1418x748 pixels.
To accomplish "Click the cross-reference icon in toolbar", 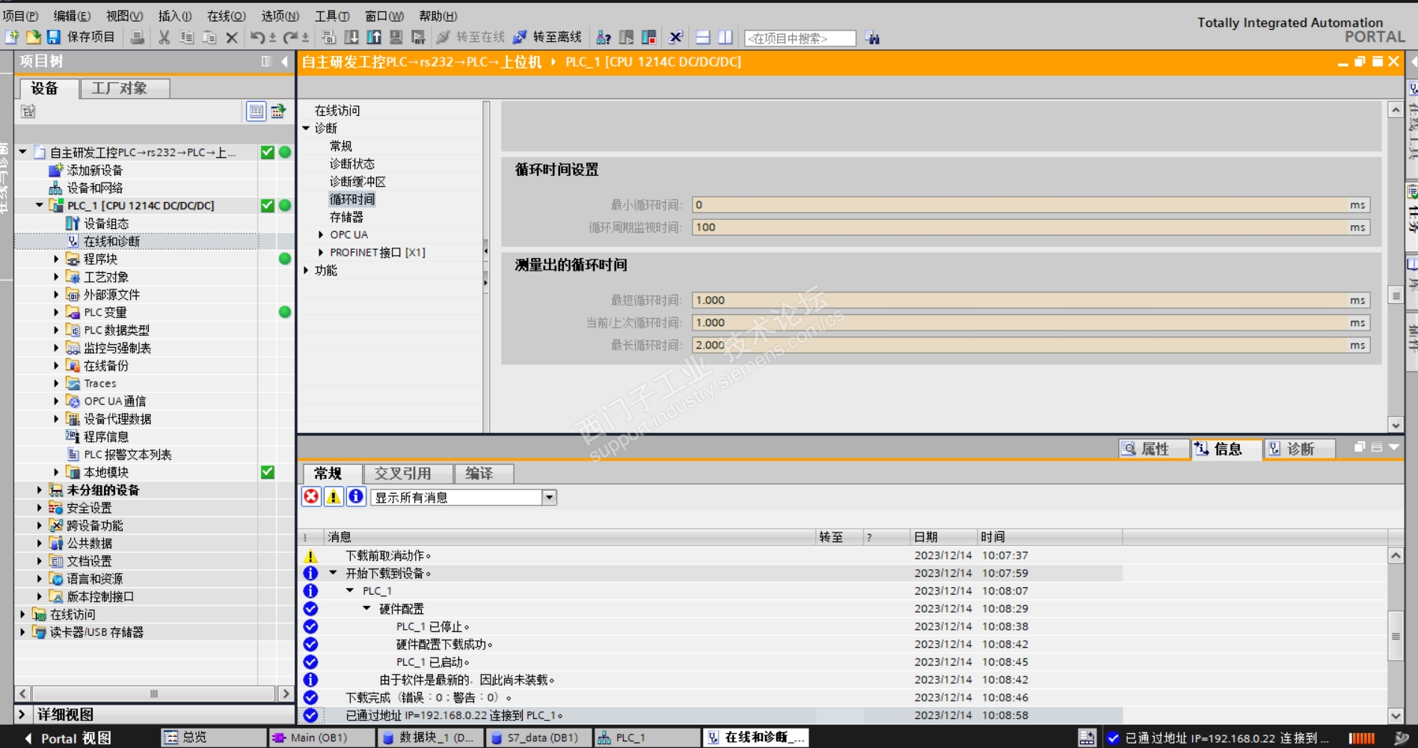I will click(x=675, y=37).
